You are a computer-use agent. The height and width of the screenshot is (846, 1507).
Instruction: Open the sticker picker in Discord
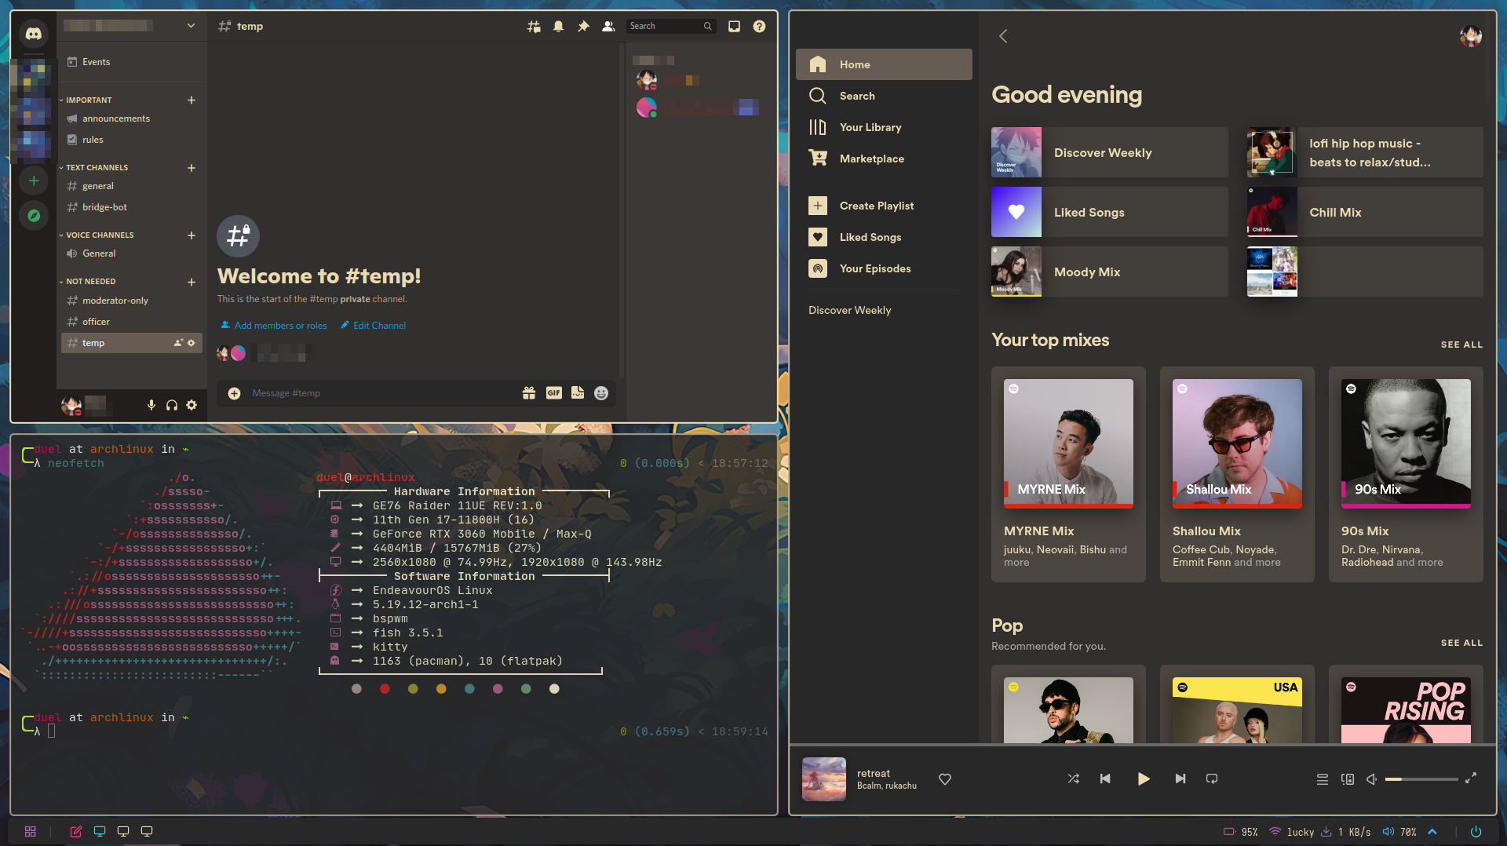click(578, 393)
